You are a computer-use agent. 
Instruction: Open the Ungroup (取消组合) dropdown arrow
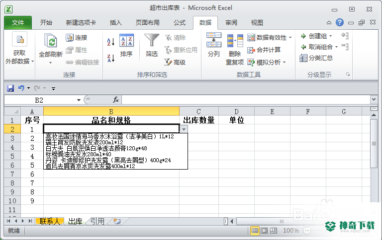point(336,47)
